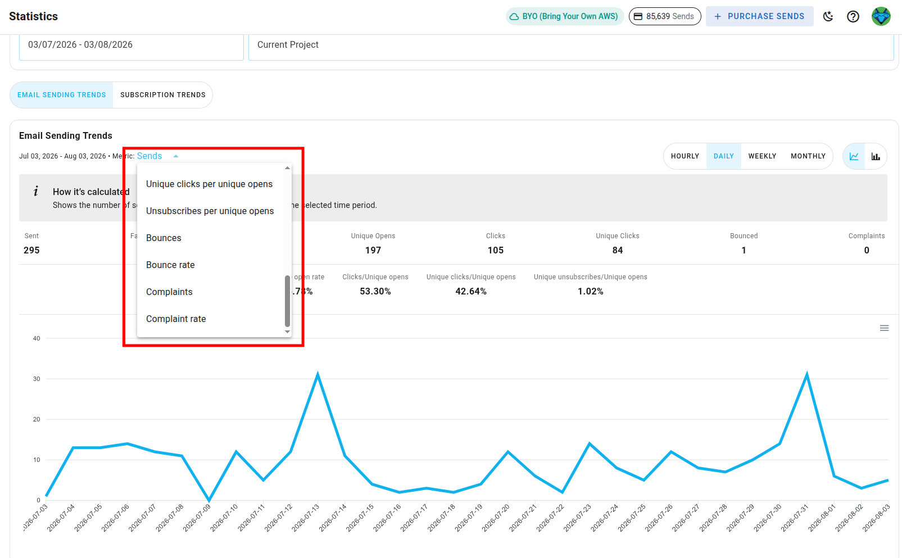Click the Unique Clicks value 84
This screenshot has width=902, height=558.
[618, 251]
